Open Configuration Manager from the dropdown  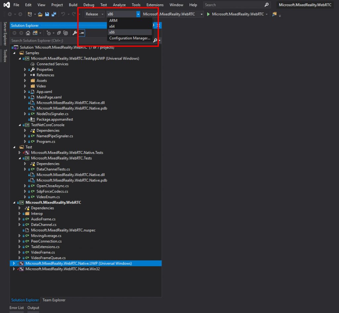(129, 38)
